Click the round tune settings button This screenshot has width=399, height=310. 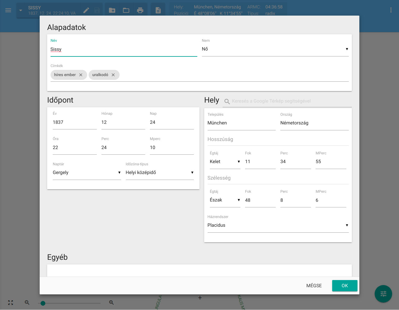coord(383,294)
